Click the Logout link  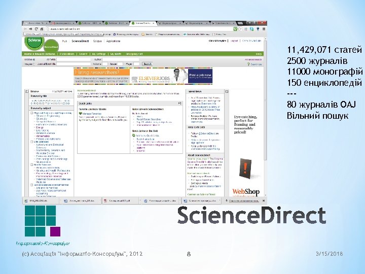point(234,41)
